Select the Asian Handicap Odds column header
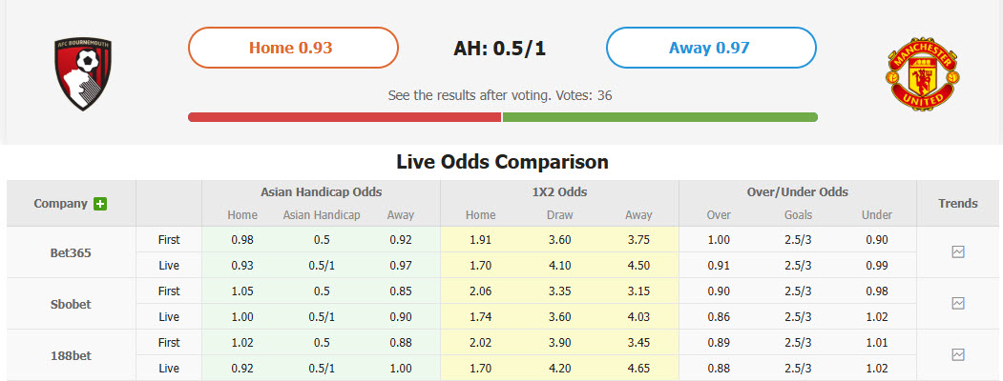The height and width of the screenshot is (381, 1003). coord(320,191)
